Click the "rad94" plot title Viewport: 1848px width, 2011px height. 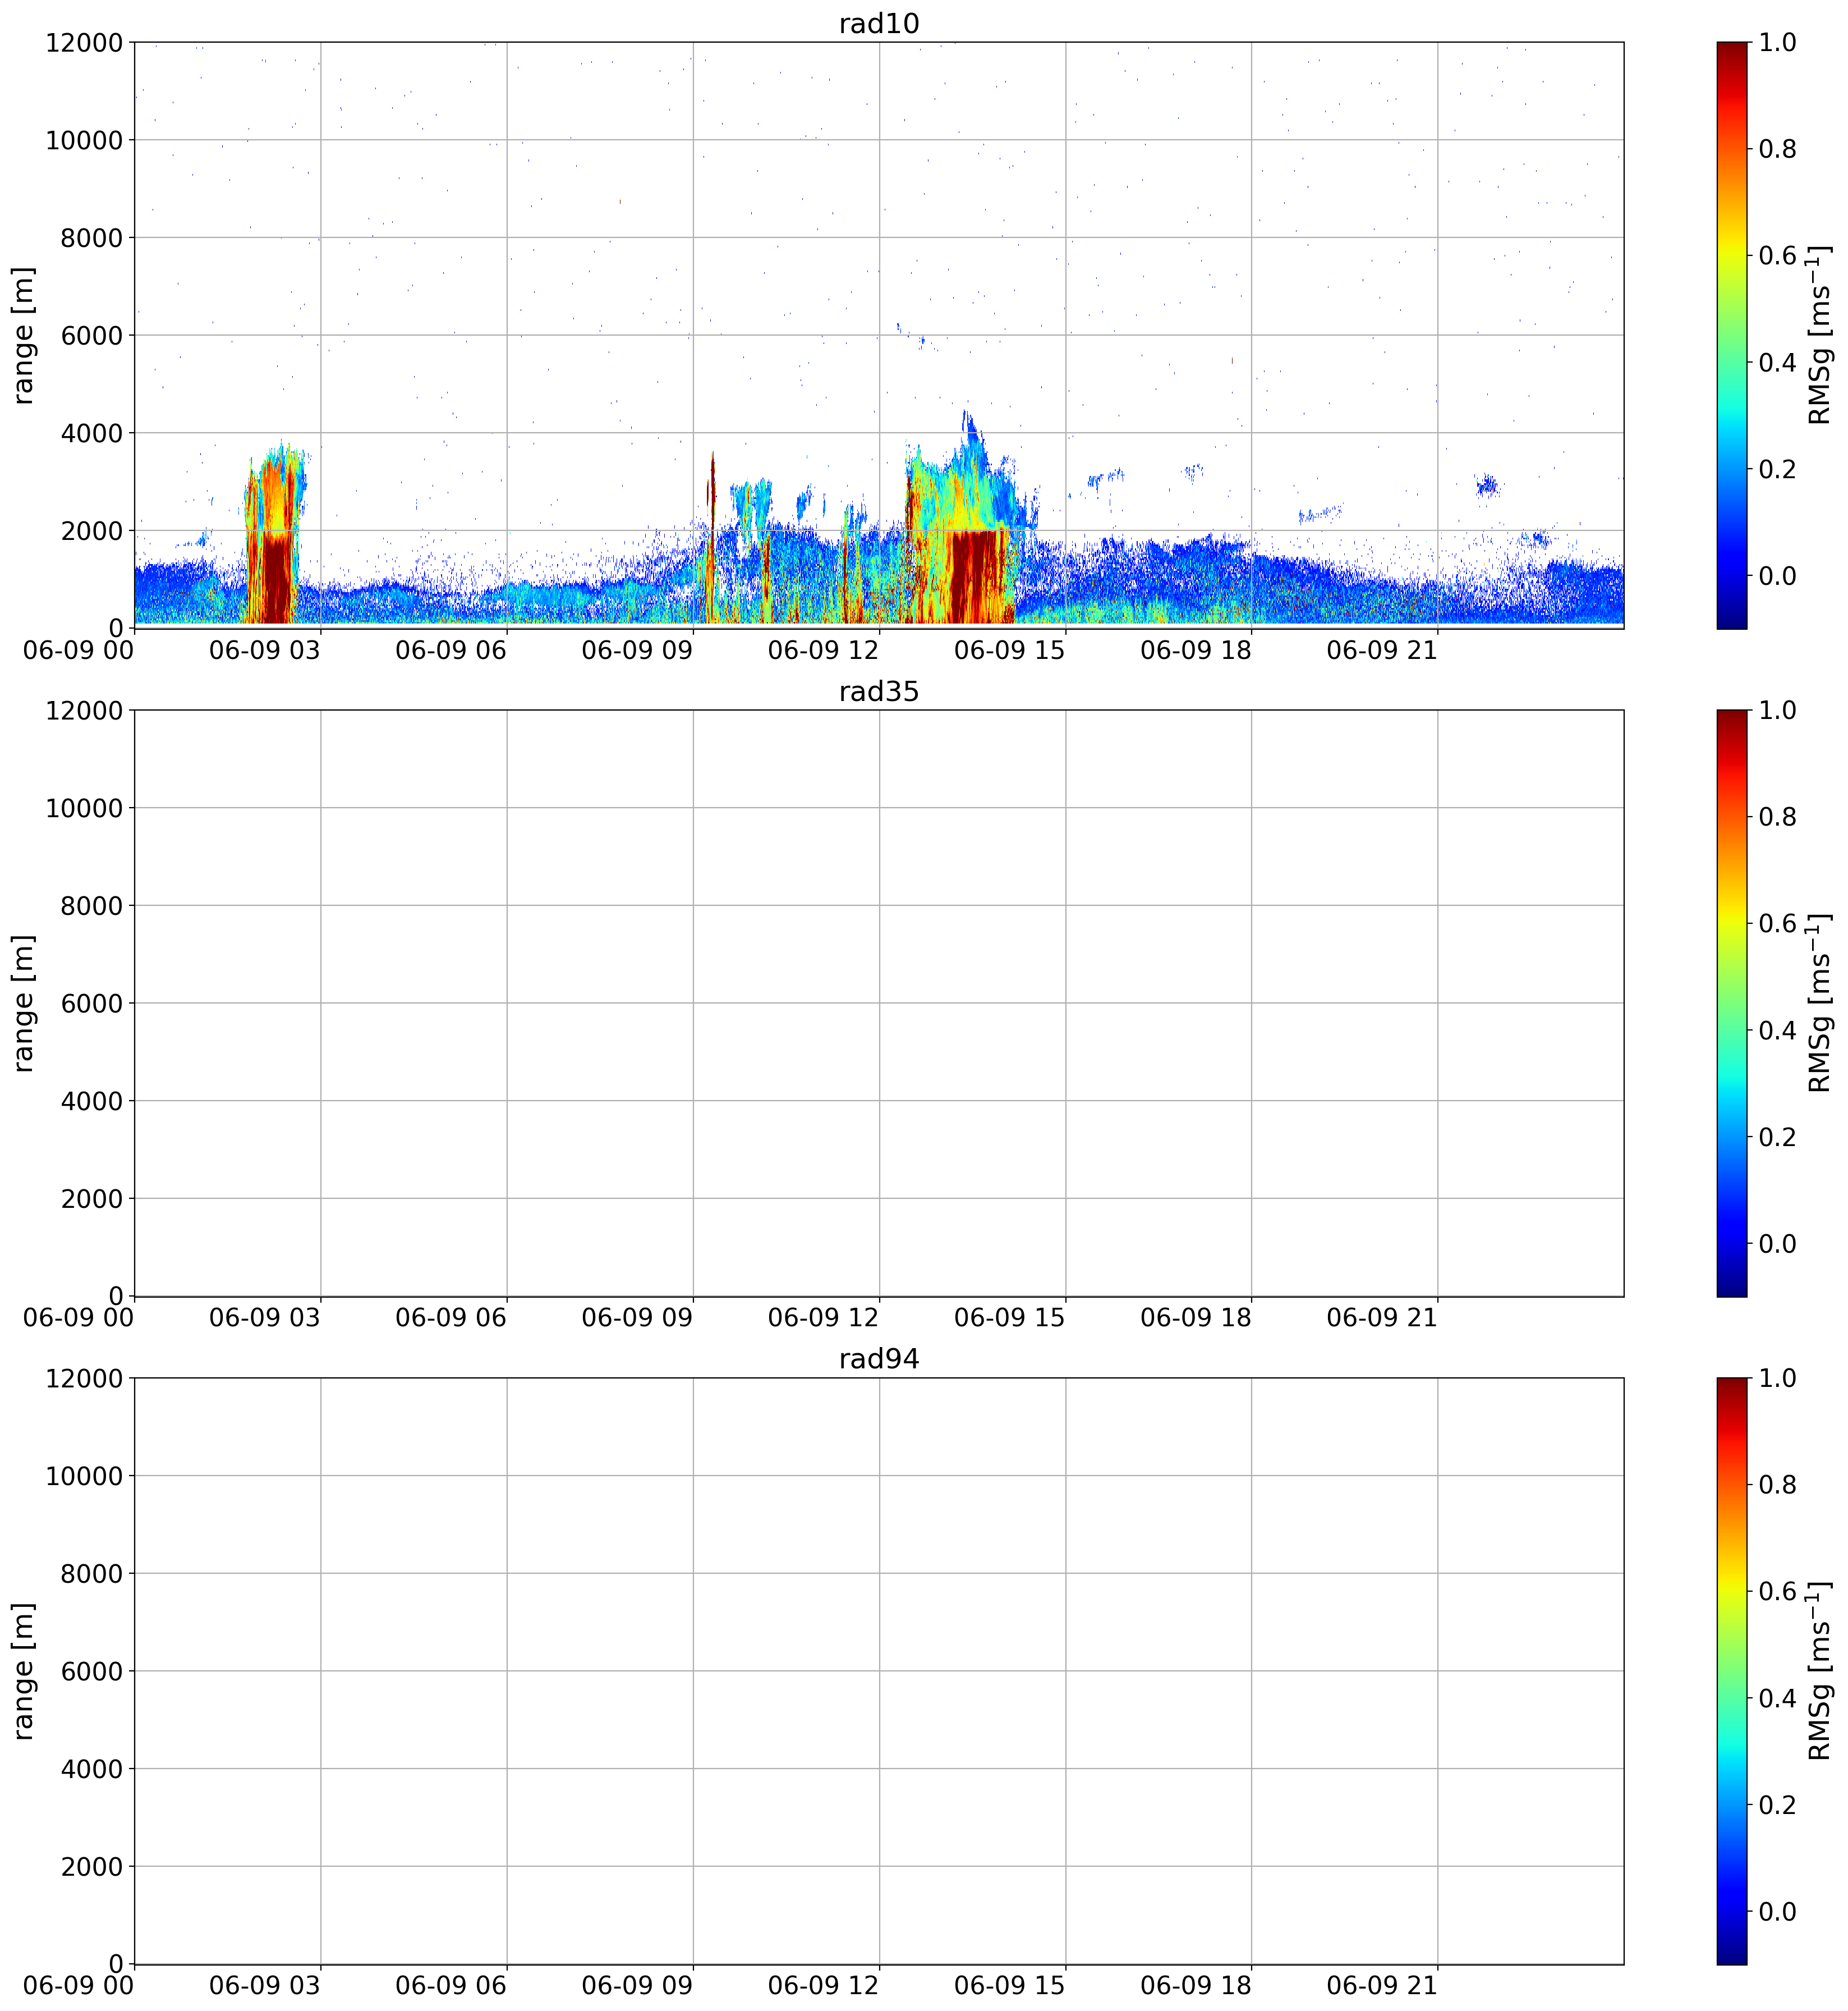[x=879, y=1360]
